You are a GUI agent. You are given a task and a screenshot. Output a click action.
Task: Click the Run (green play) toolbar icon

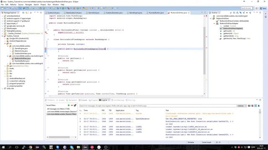tap(63, 8)
